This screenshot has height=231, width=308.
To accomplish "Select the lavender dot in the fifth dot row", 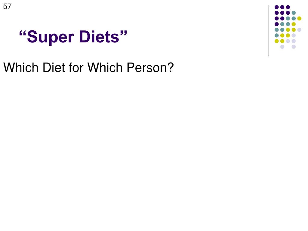I will click(x=299, y=29).
